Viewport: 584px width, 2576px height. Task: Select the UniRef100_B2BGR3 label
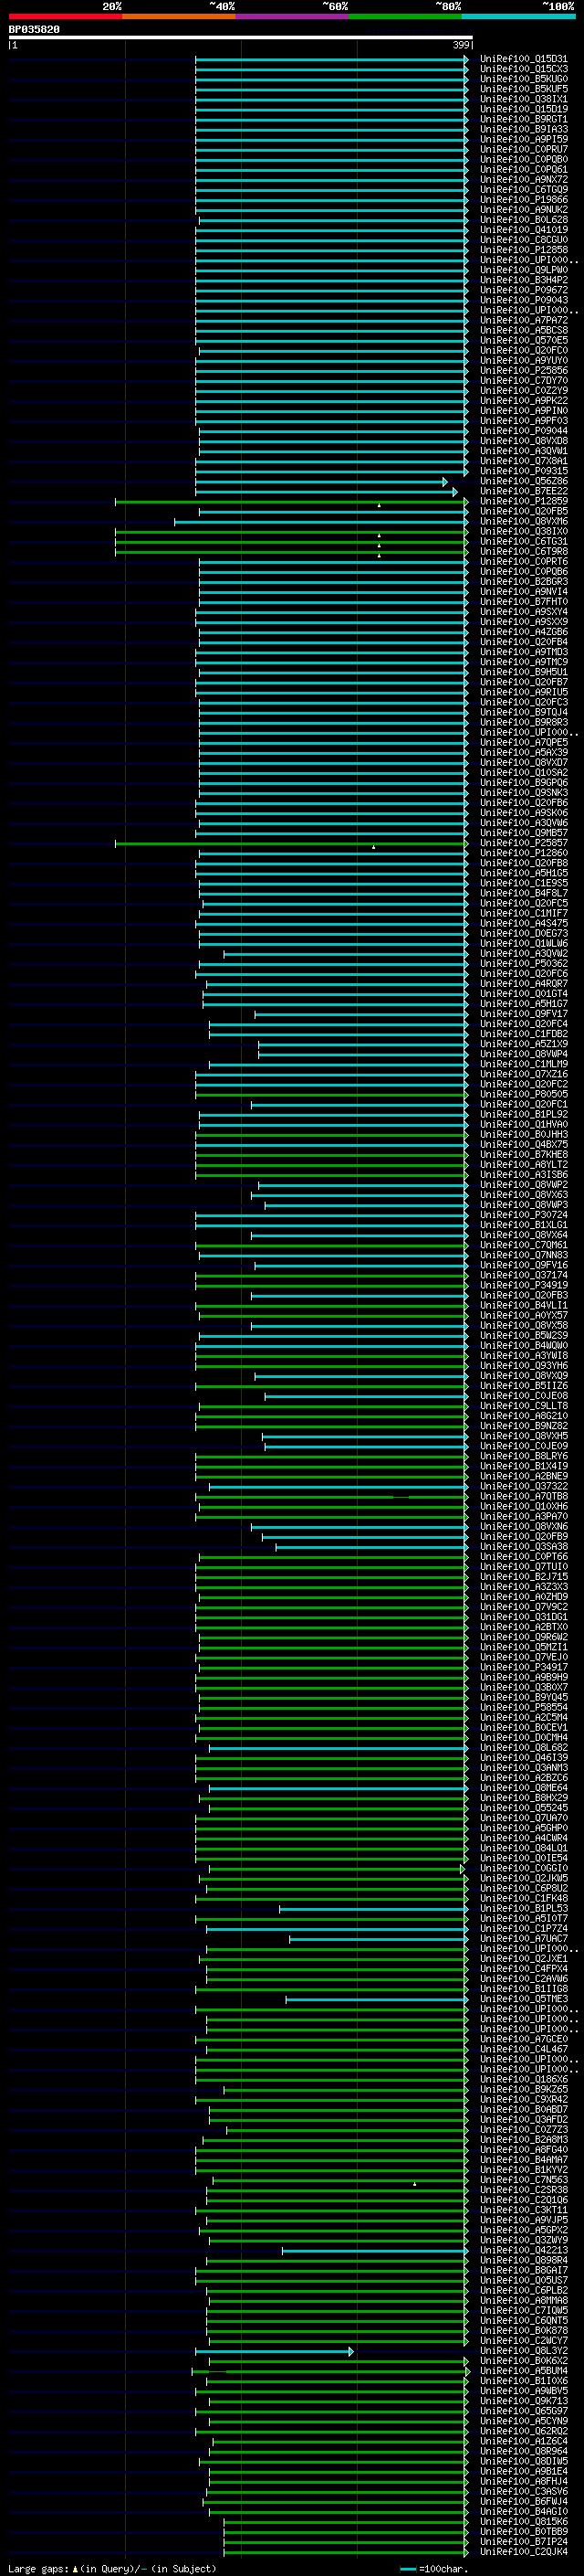524,582
